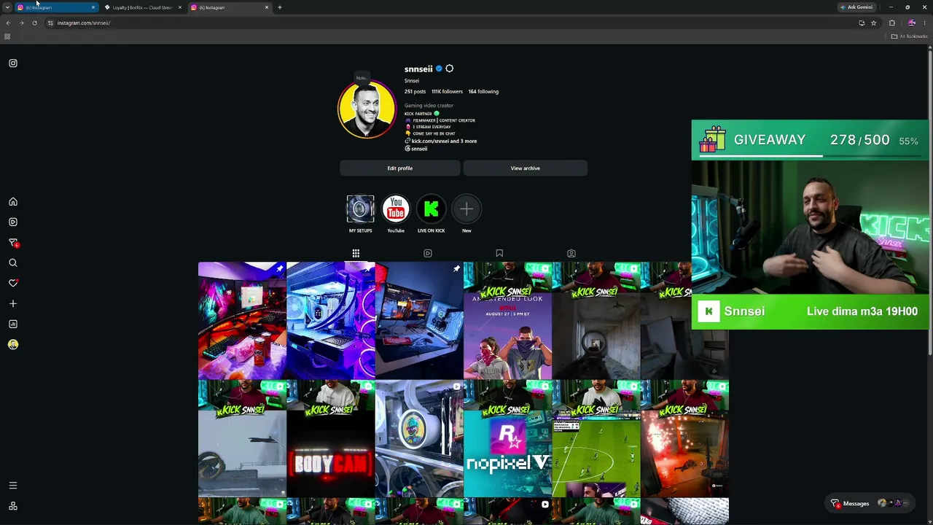The height and width of the screenshot is (525, 933).
Task: Open the browser Extensions puzzle icon
Action: coord(891,23)
